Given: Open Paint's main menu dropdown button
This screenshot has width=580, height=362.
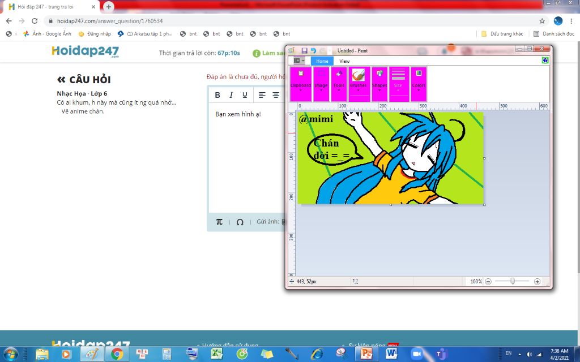Looking at the screenshot, I should [x=299, y=61].
